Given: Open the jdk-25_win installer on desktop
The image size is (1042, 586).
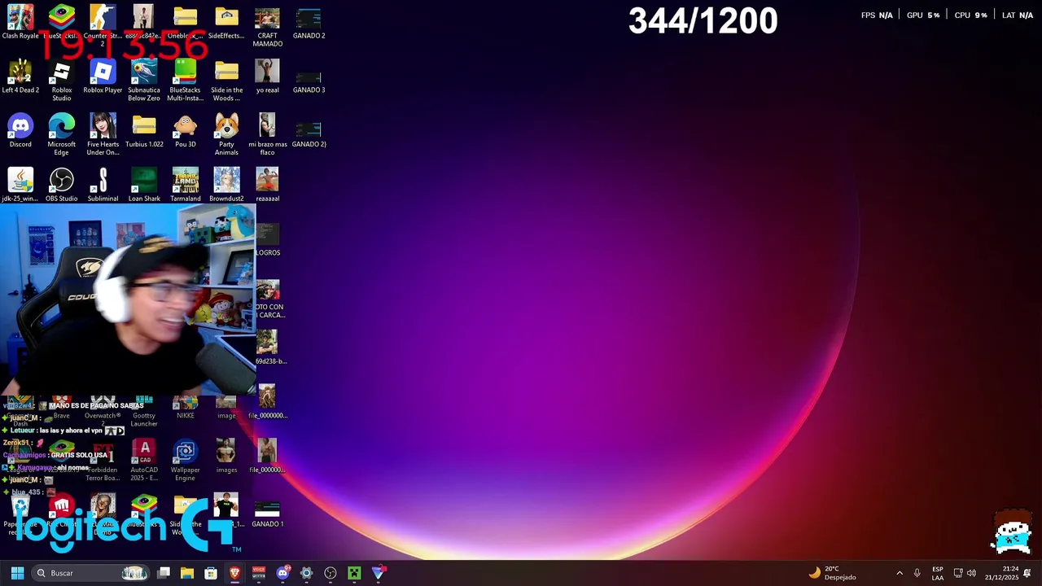Looking at the screenshot, I should click(20, 186).
